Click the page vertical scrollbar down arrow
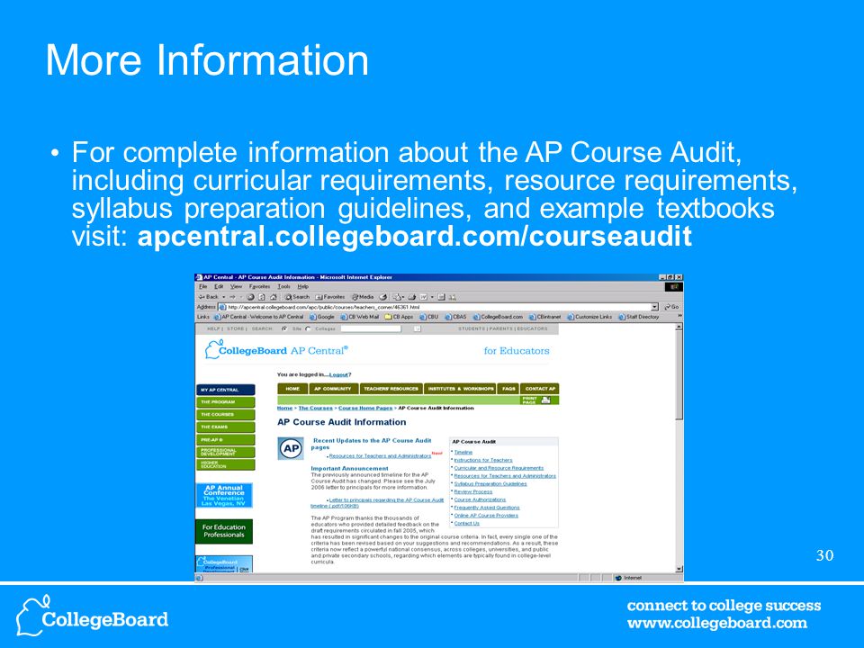 pos(679,569)
